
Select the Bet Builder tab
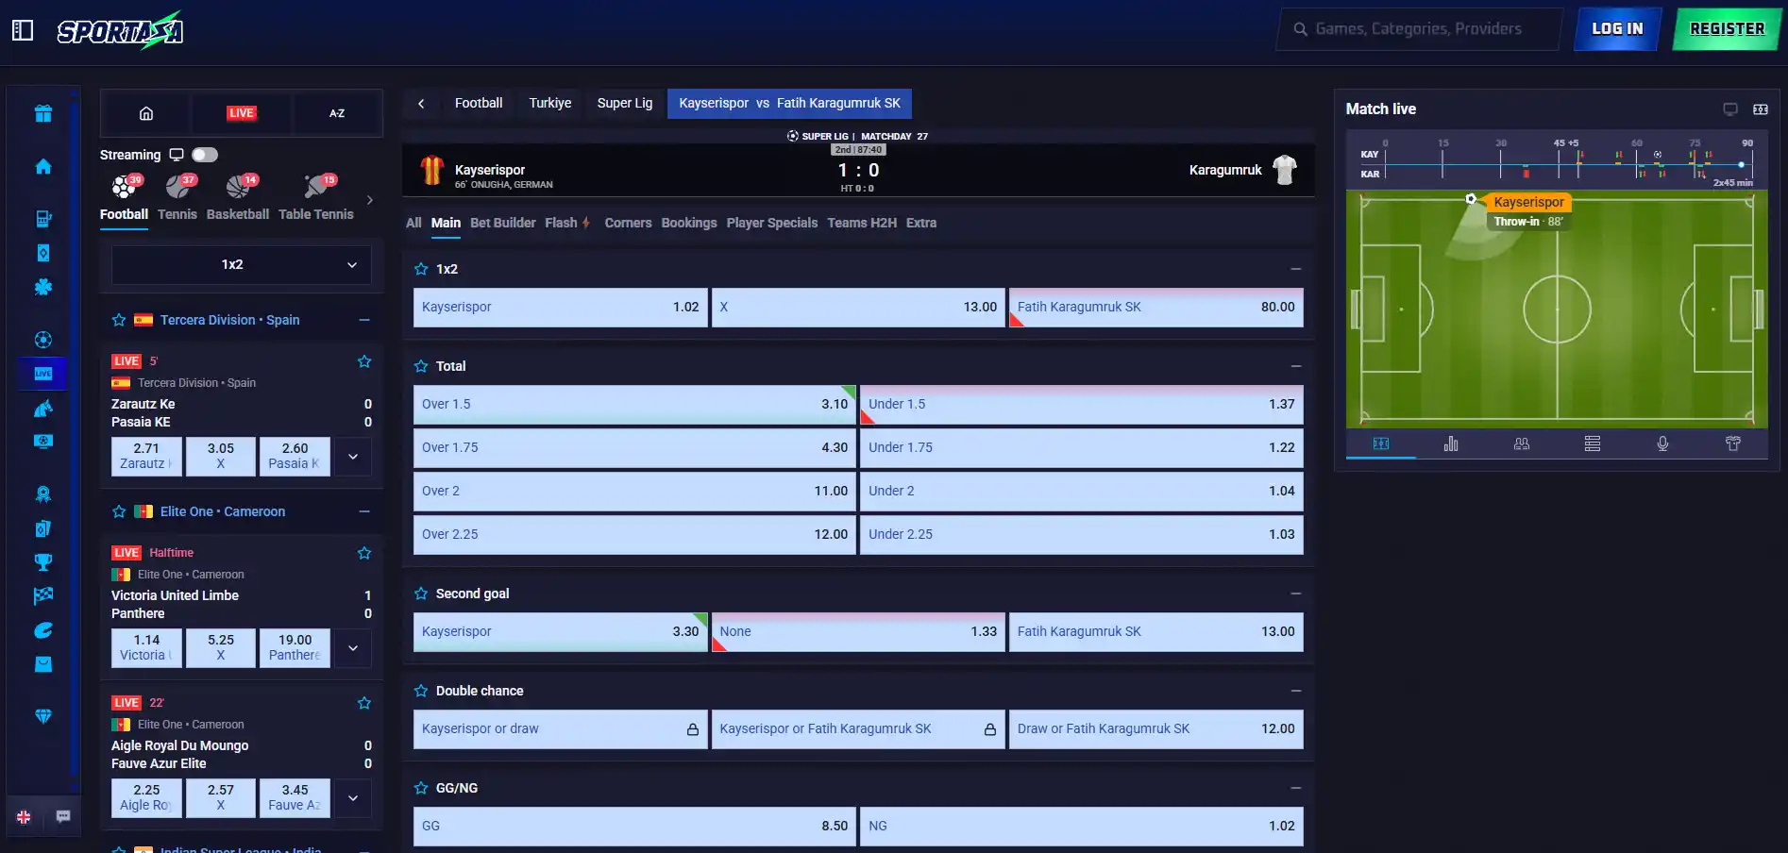click(x=502, y=223)
